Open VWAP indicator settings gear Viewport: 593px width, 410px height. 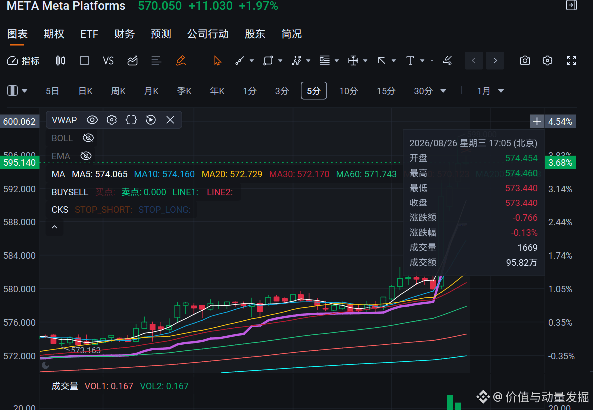112,120
